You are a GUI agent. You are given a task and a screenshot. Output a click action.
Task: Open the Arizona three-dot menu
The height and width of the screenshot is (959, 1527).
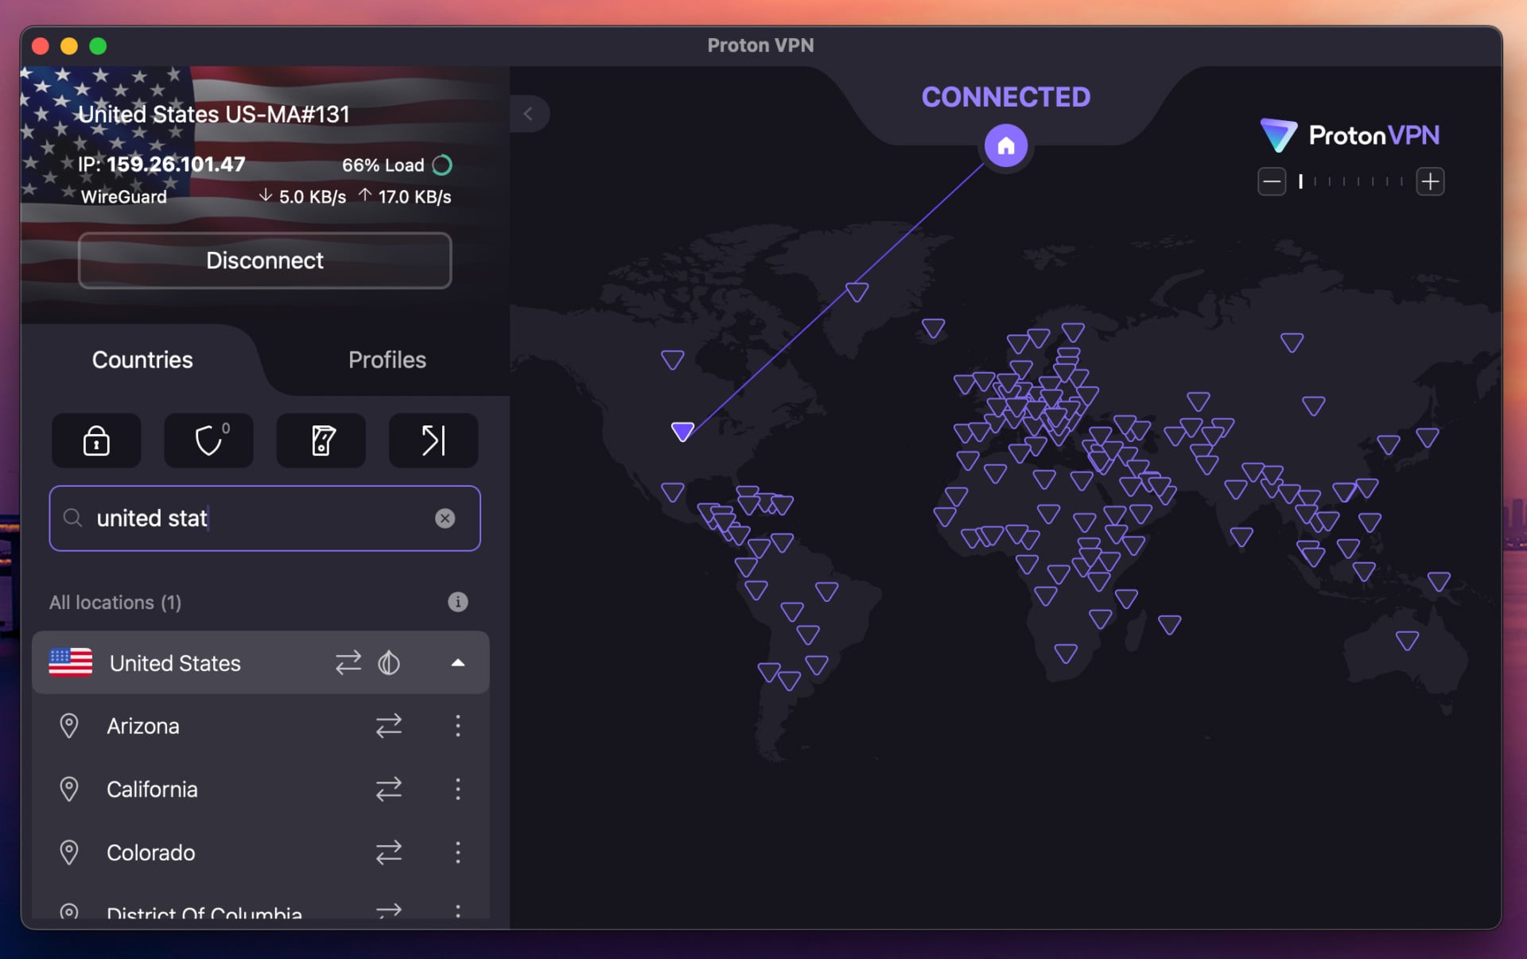tap(458, 725)
